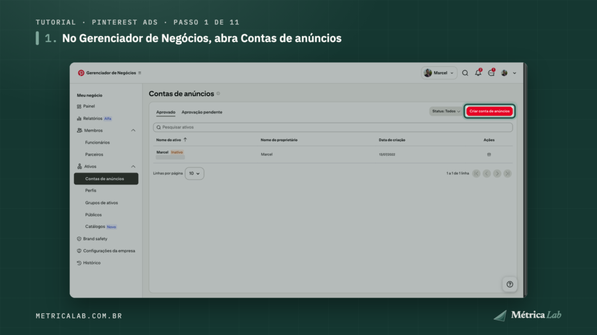Open Brand safety in the sidebar
Screen dimensions: 597x335
(95, 239)
